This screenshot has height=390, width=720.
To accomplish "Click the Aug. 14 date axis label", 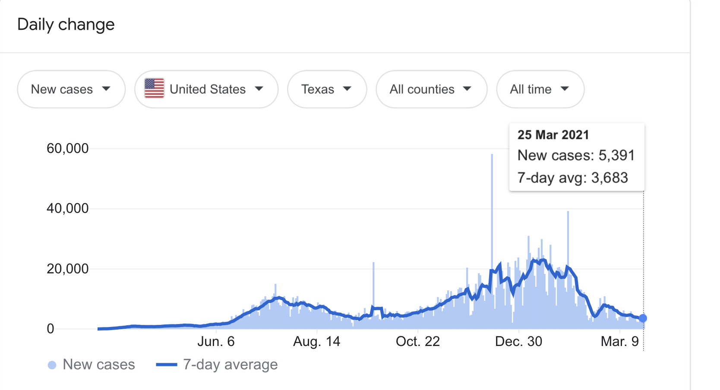I will pyautogui.click(x=317, y=341).
